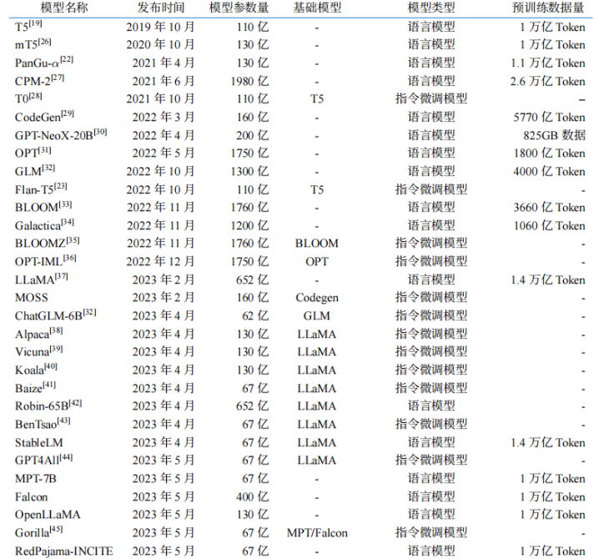Click the 3660 亿 Token data cell

[x=549, y=207]
